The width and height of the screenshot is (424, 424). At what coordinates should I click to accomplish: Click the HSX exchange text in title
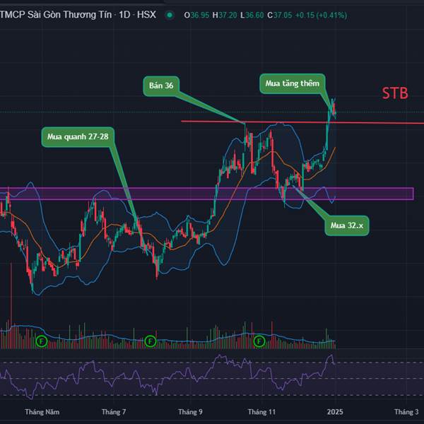[x=146, y=15]
